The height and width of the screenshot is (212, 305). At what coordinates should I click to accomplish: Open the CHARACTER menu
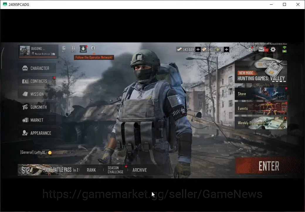click(x=37, y=68)
